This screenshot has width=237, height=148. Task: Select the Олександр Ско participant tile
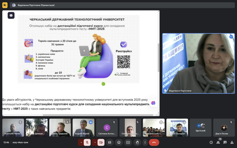[x=130, y=128]
